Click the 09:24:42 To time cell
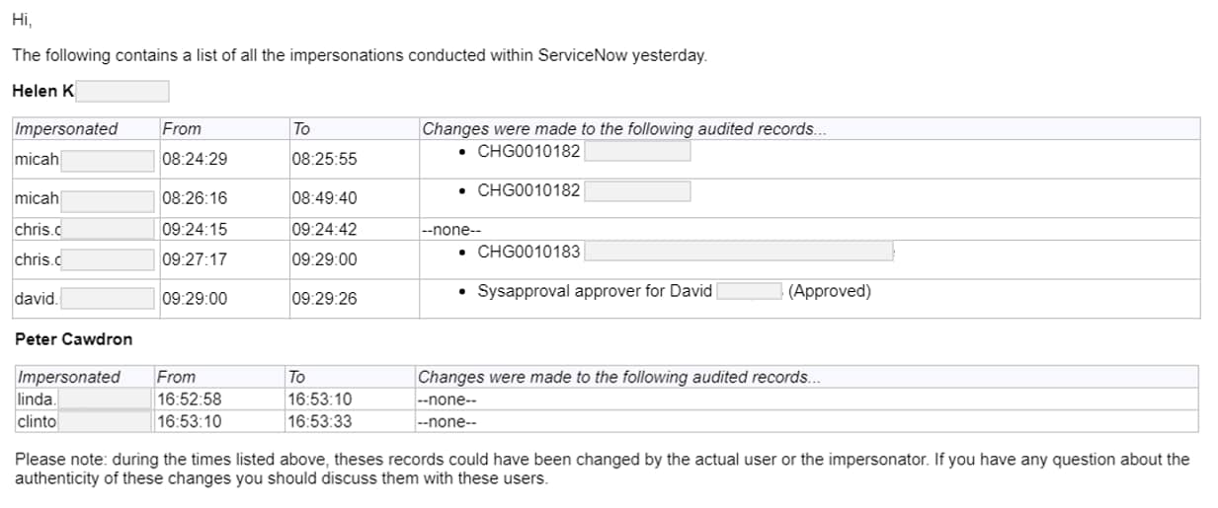This screenshot has width=1218, height=508. (354, 230)
